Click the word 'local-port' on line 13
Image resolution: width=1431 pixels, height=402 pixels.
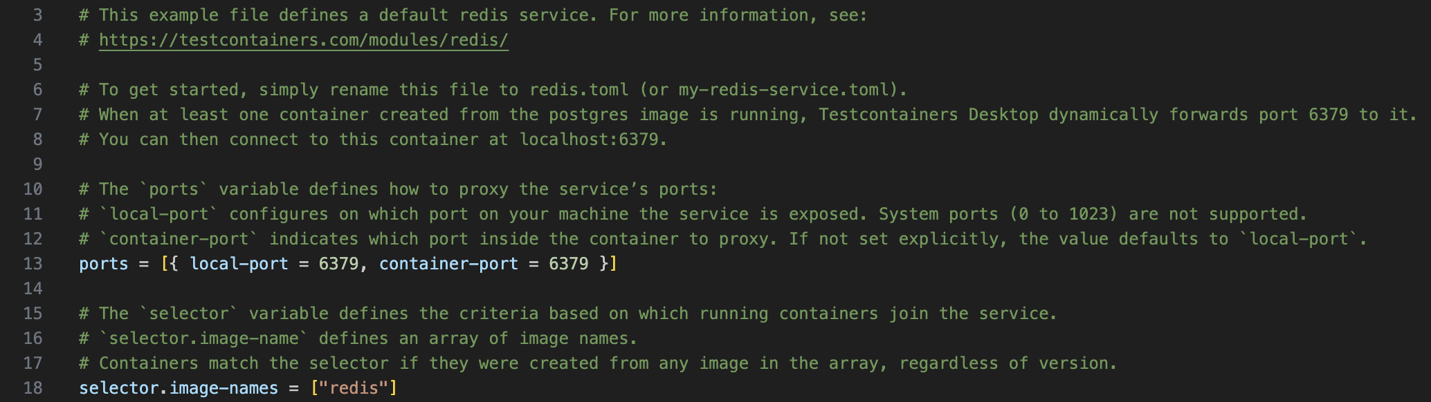239,264
